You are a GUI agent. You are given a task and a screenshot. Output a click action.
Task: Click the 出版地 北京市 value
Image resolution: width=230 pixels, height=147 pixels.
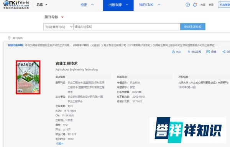pos(69,120)
